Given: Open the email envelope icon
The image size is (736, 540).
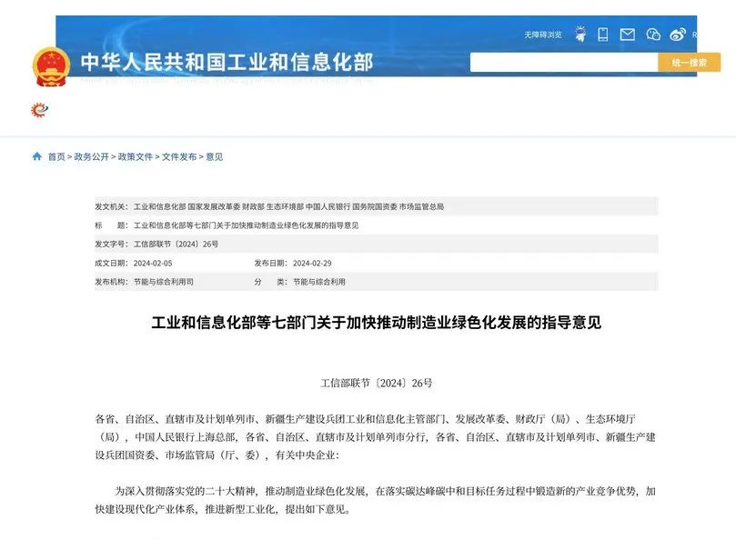Looking at the screenshot, I should pyautogui.click(x=628, y=35).
